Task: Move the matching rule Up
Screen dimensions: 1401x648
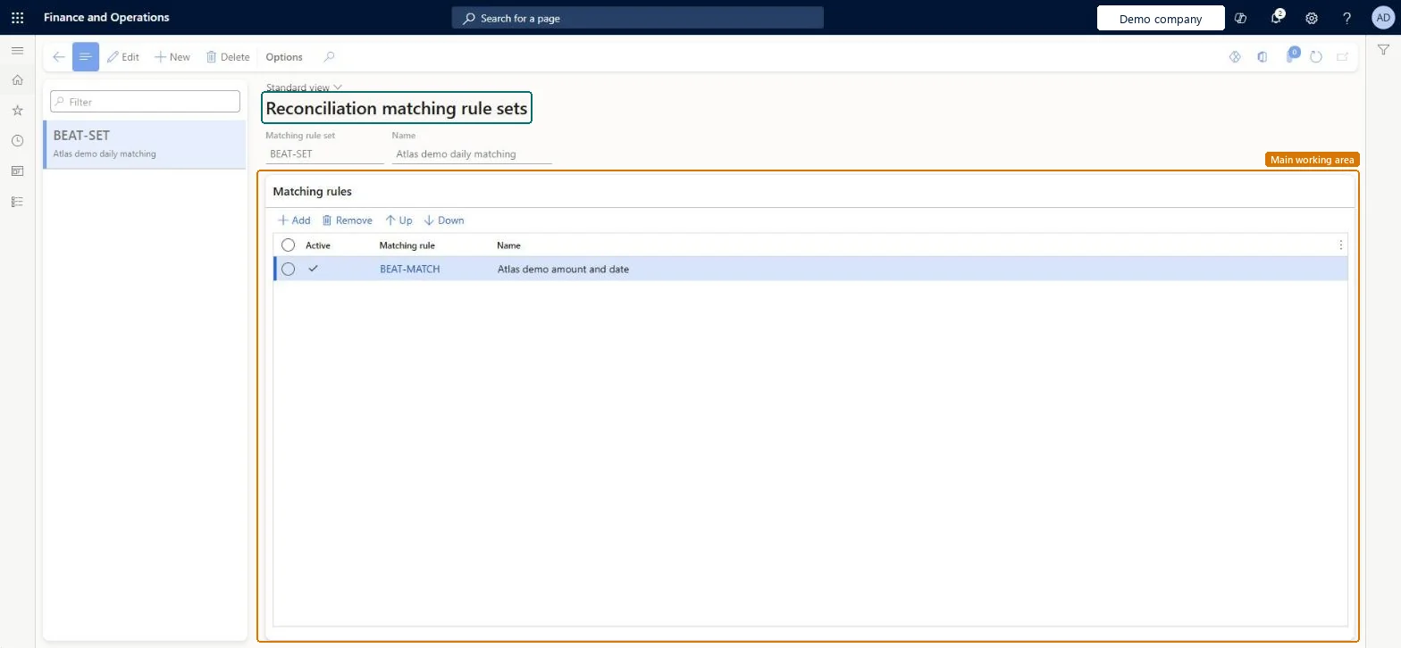Action: [x=398, y=220]
